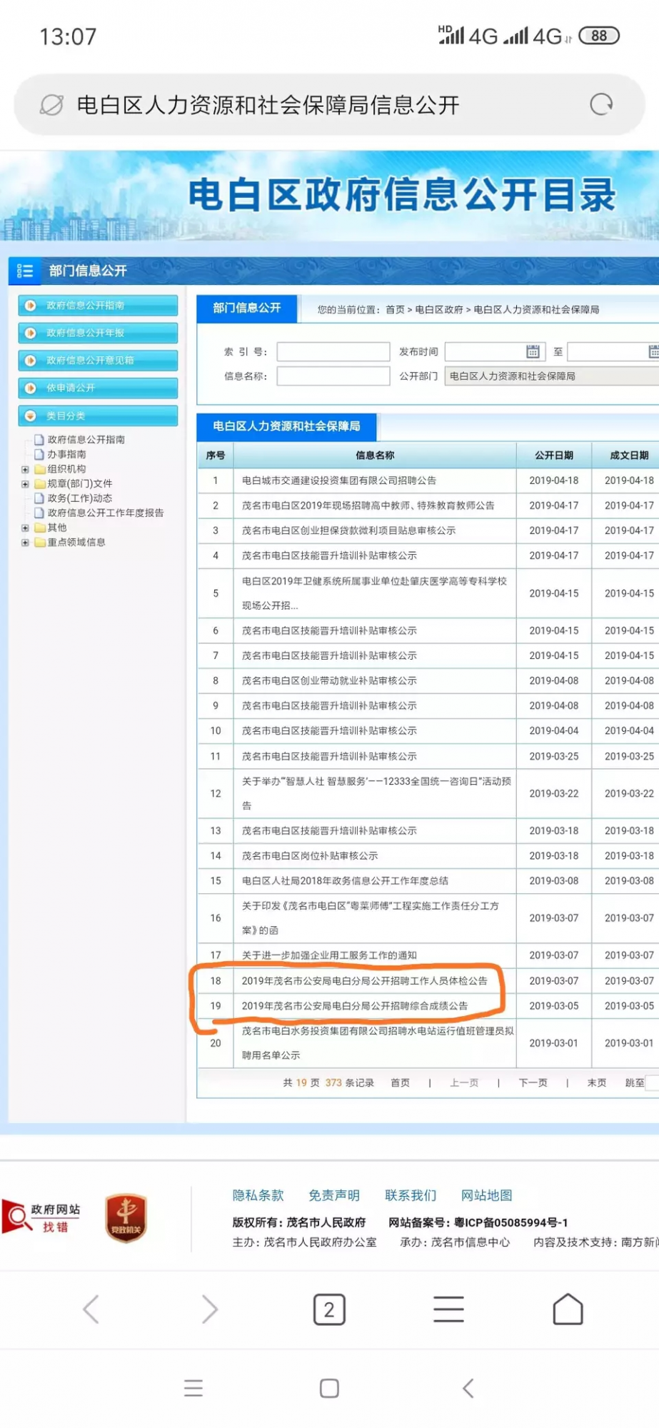Click the 信息名称 column header
659x1428 pixels.
(375, 455)
